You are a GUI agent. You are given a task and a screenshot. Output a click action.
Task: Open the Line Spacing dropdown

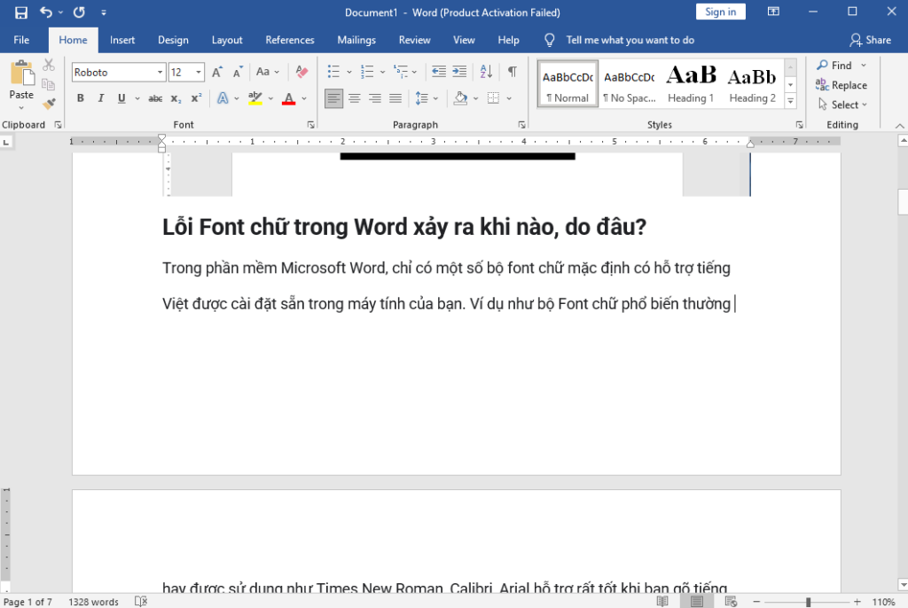tap(434, 98)
